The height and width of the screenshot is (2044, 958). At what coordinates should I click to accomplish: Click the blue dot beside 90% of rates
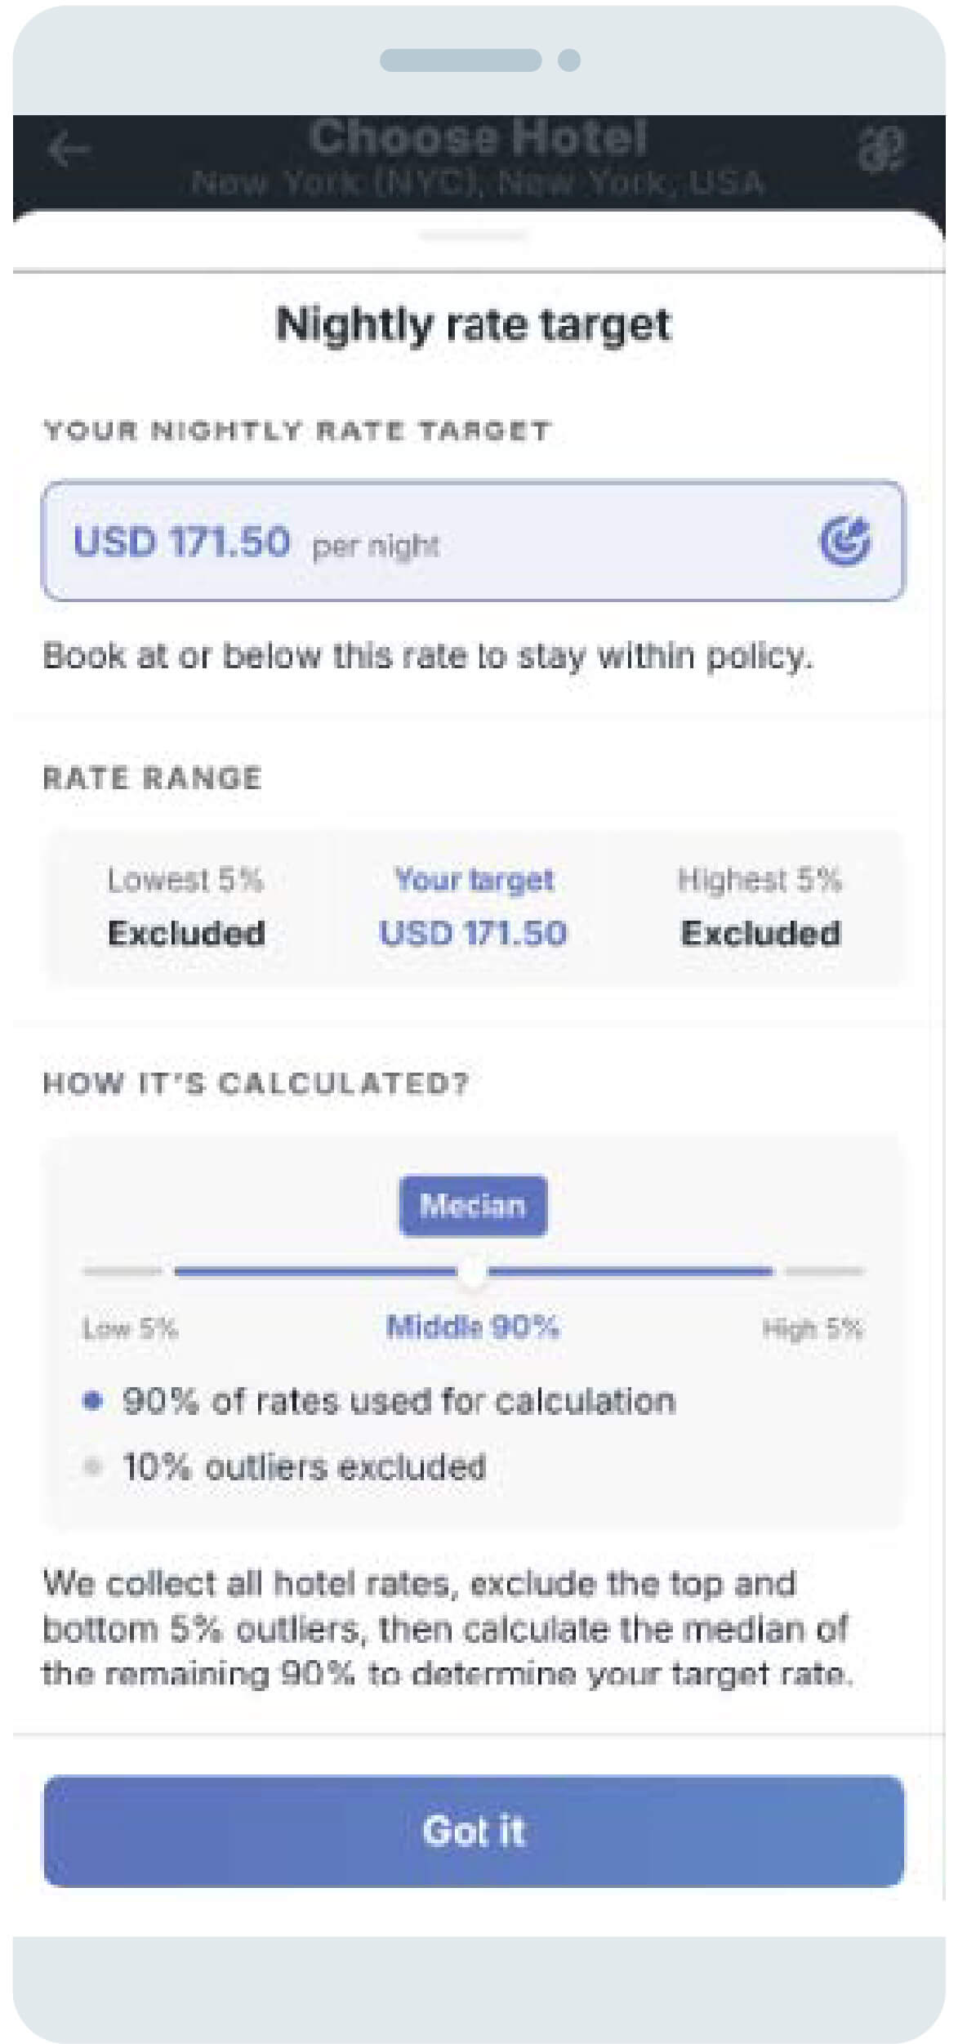click(x=93, y=1401)
